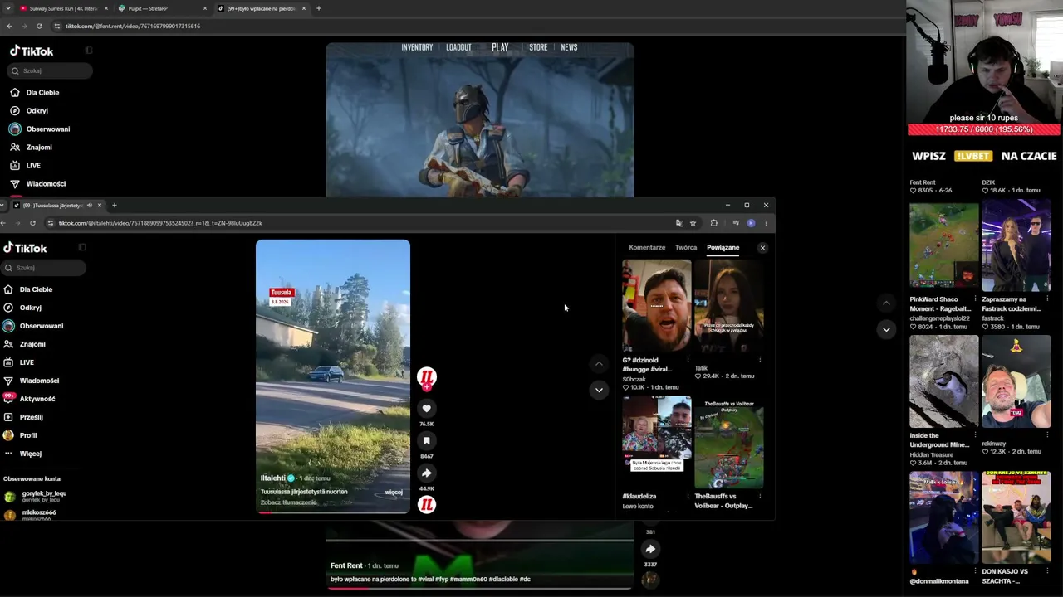Open TheBausffs vs Volibear related video thumbnail
The image size is (1063, 597).
[x=729, y=443]
